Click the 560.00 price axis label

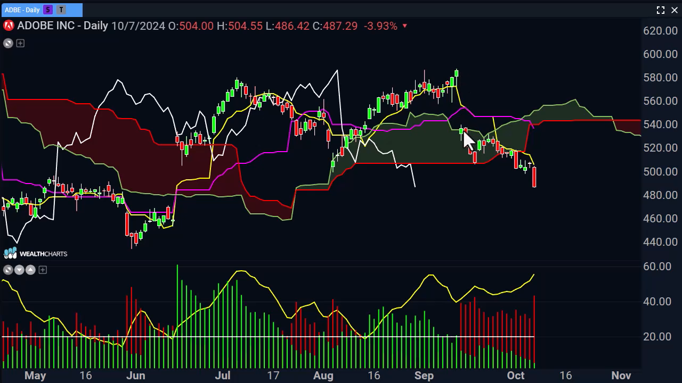[x=660, y=101]
